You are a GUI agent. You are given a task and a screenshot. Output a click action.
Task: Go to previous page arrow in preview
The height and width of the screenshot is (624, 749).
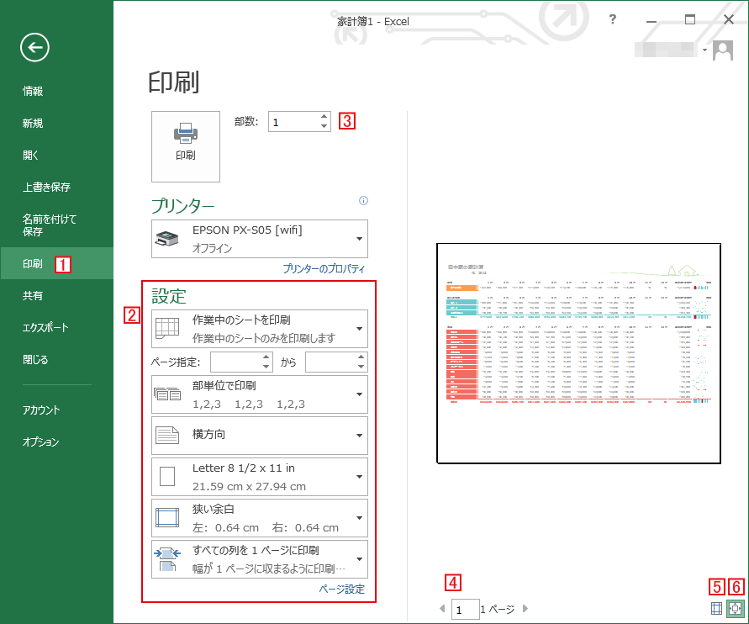click(442, 609)
